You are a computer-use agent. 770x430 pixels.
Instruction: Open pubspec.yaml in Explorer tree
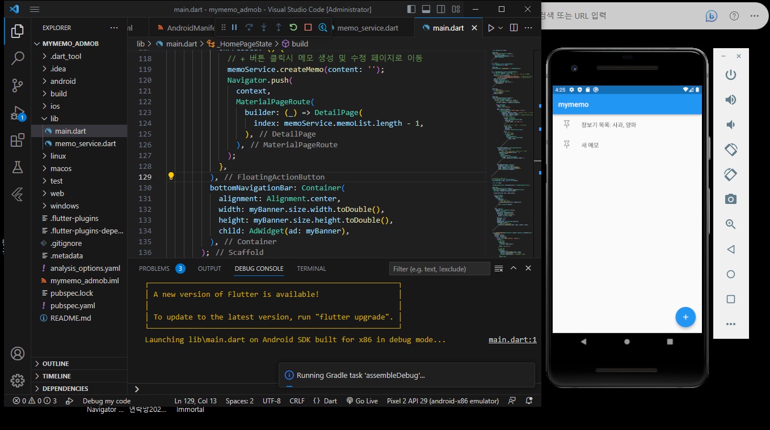pyautogui.click(x=73, y=305)
